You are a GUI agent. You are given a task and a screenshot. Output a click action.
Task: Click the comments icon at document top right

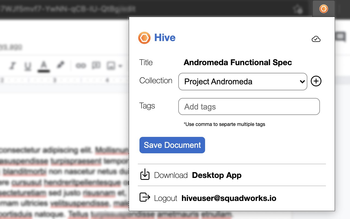tap(341, 37)
